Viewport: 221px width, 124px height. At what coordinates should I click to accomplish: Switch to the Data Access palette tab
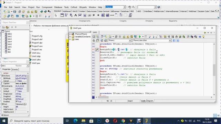[92, 11]
